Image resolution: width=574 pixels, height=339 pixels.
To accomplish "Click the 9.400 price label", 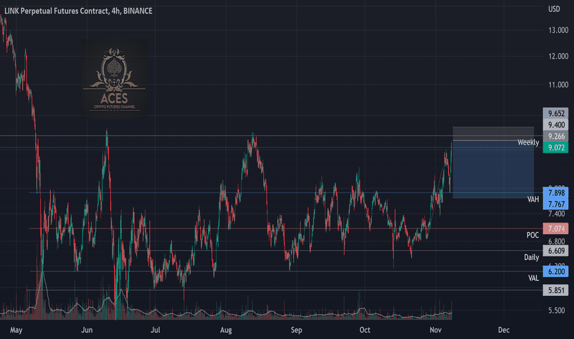I will pos(556,125).
